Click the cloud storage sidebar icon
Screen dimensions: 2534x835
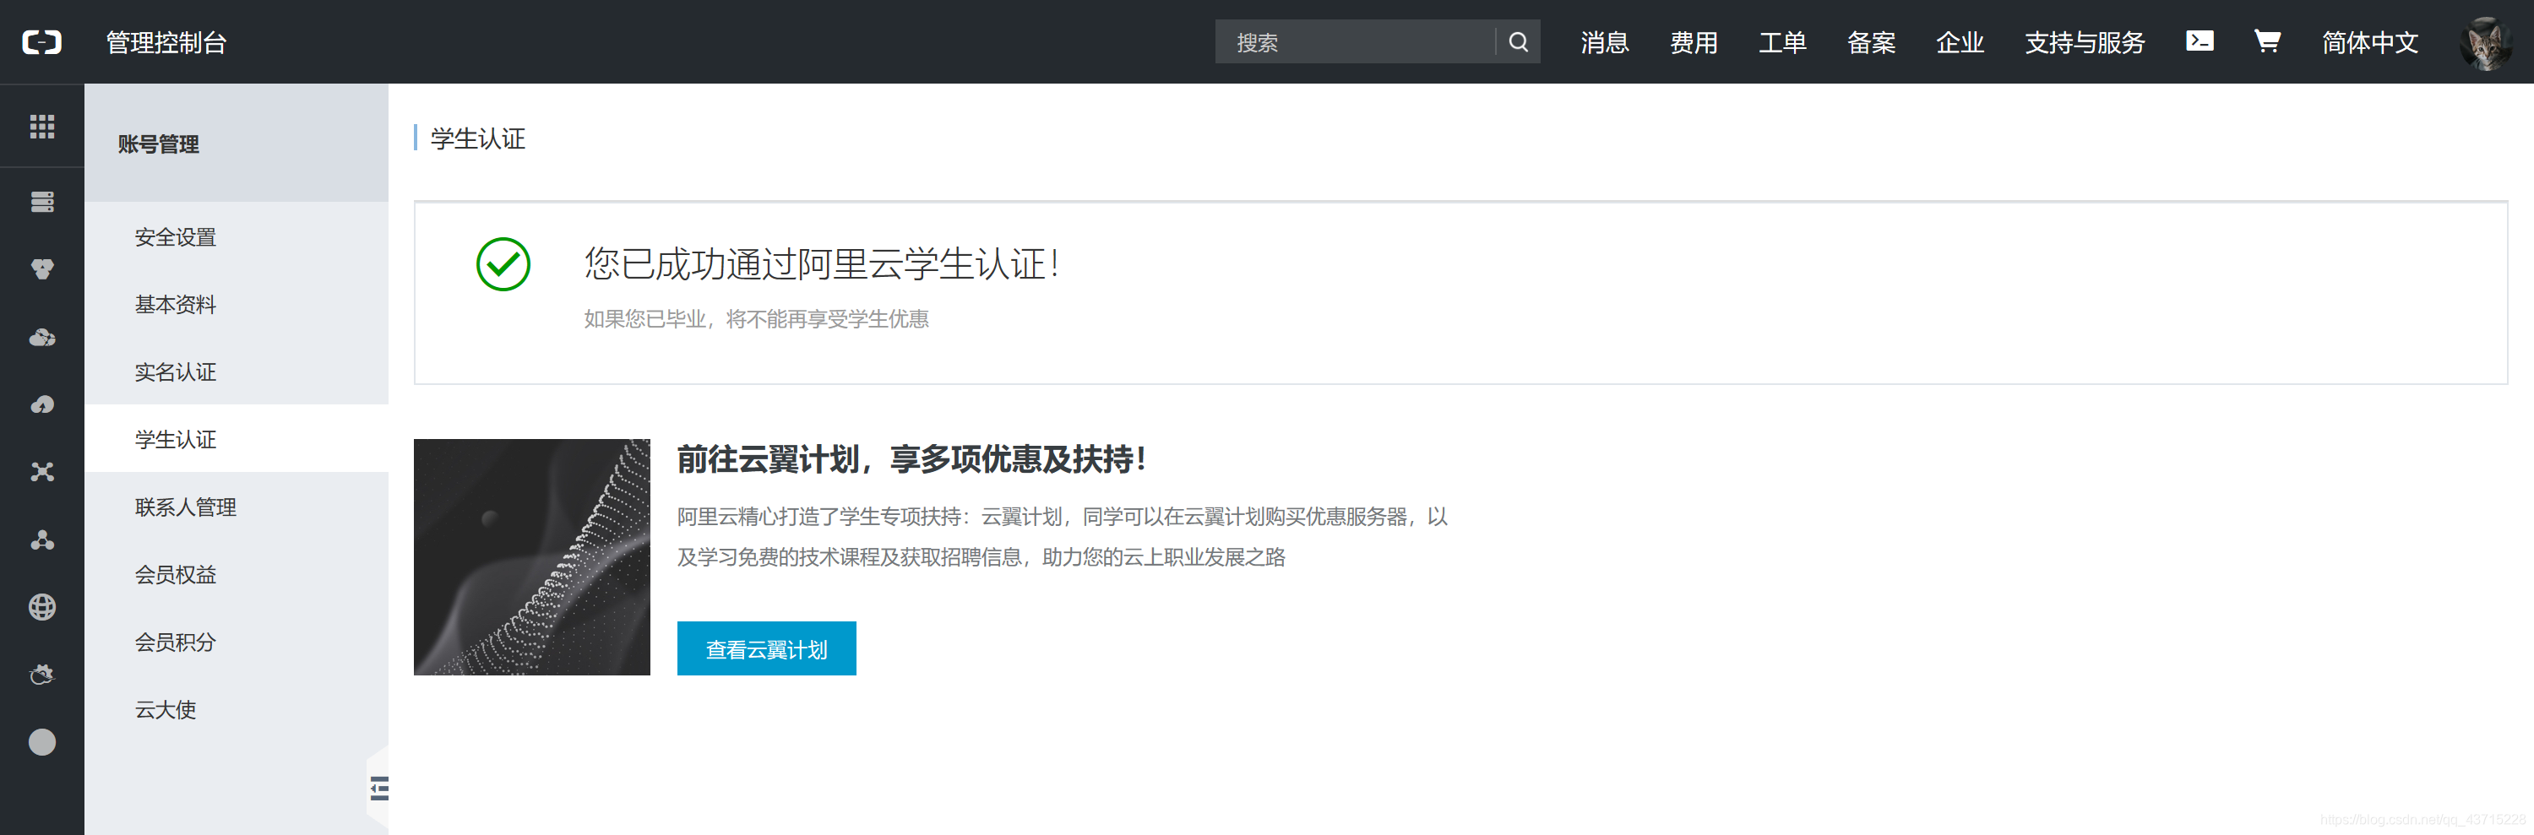point(42,404)
